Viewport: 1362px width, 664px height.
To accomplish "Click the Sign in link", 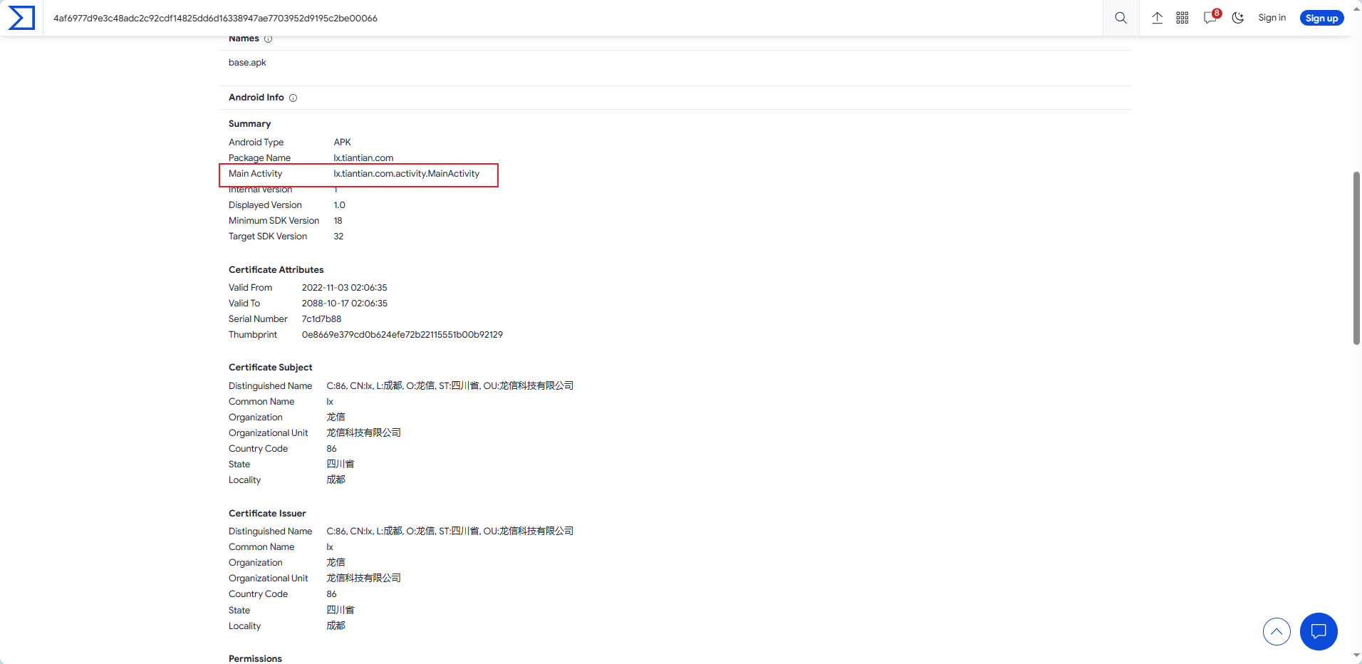I will pos(1272,18).
